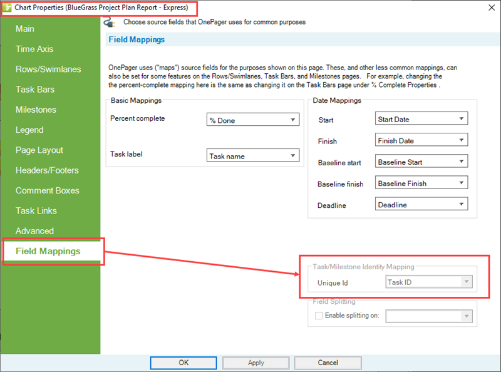
Task: Open the Percent complete dropdown
Action: click(x=253, y=120)
